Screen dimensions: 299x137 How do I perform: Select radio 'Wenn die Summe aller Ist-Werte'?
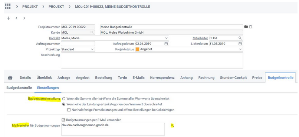point(64,99)
